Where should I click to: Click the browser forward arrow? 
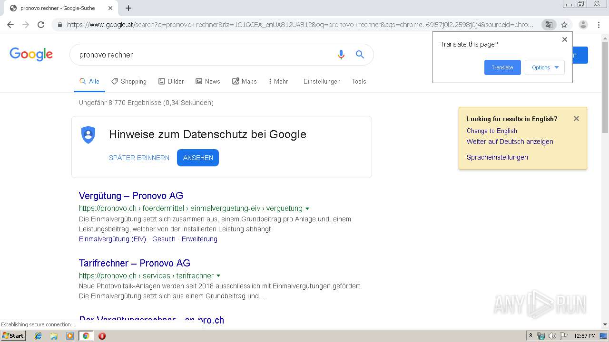[26, 25]
